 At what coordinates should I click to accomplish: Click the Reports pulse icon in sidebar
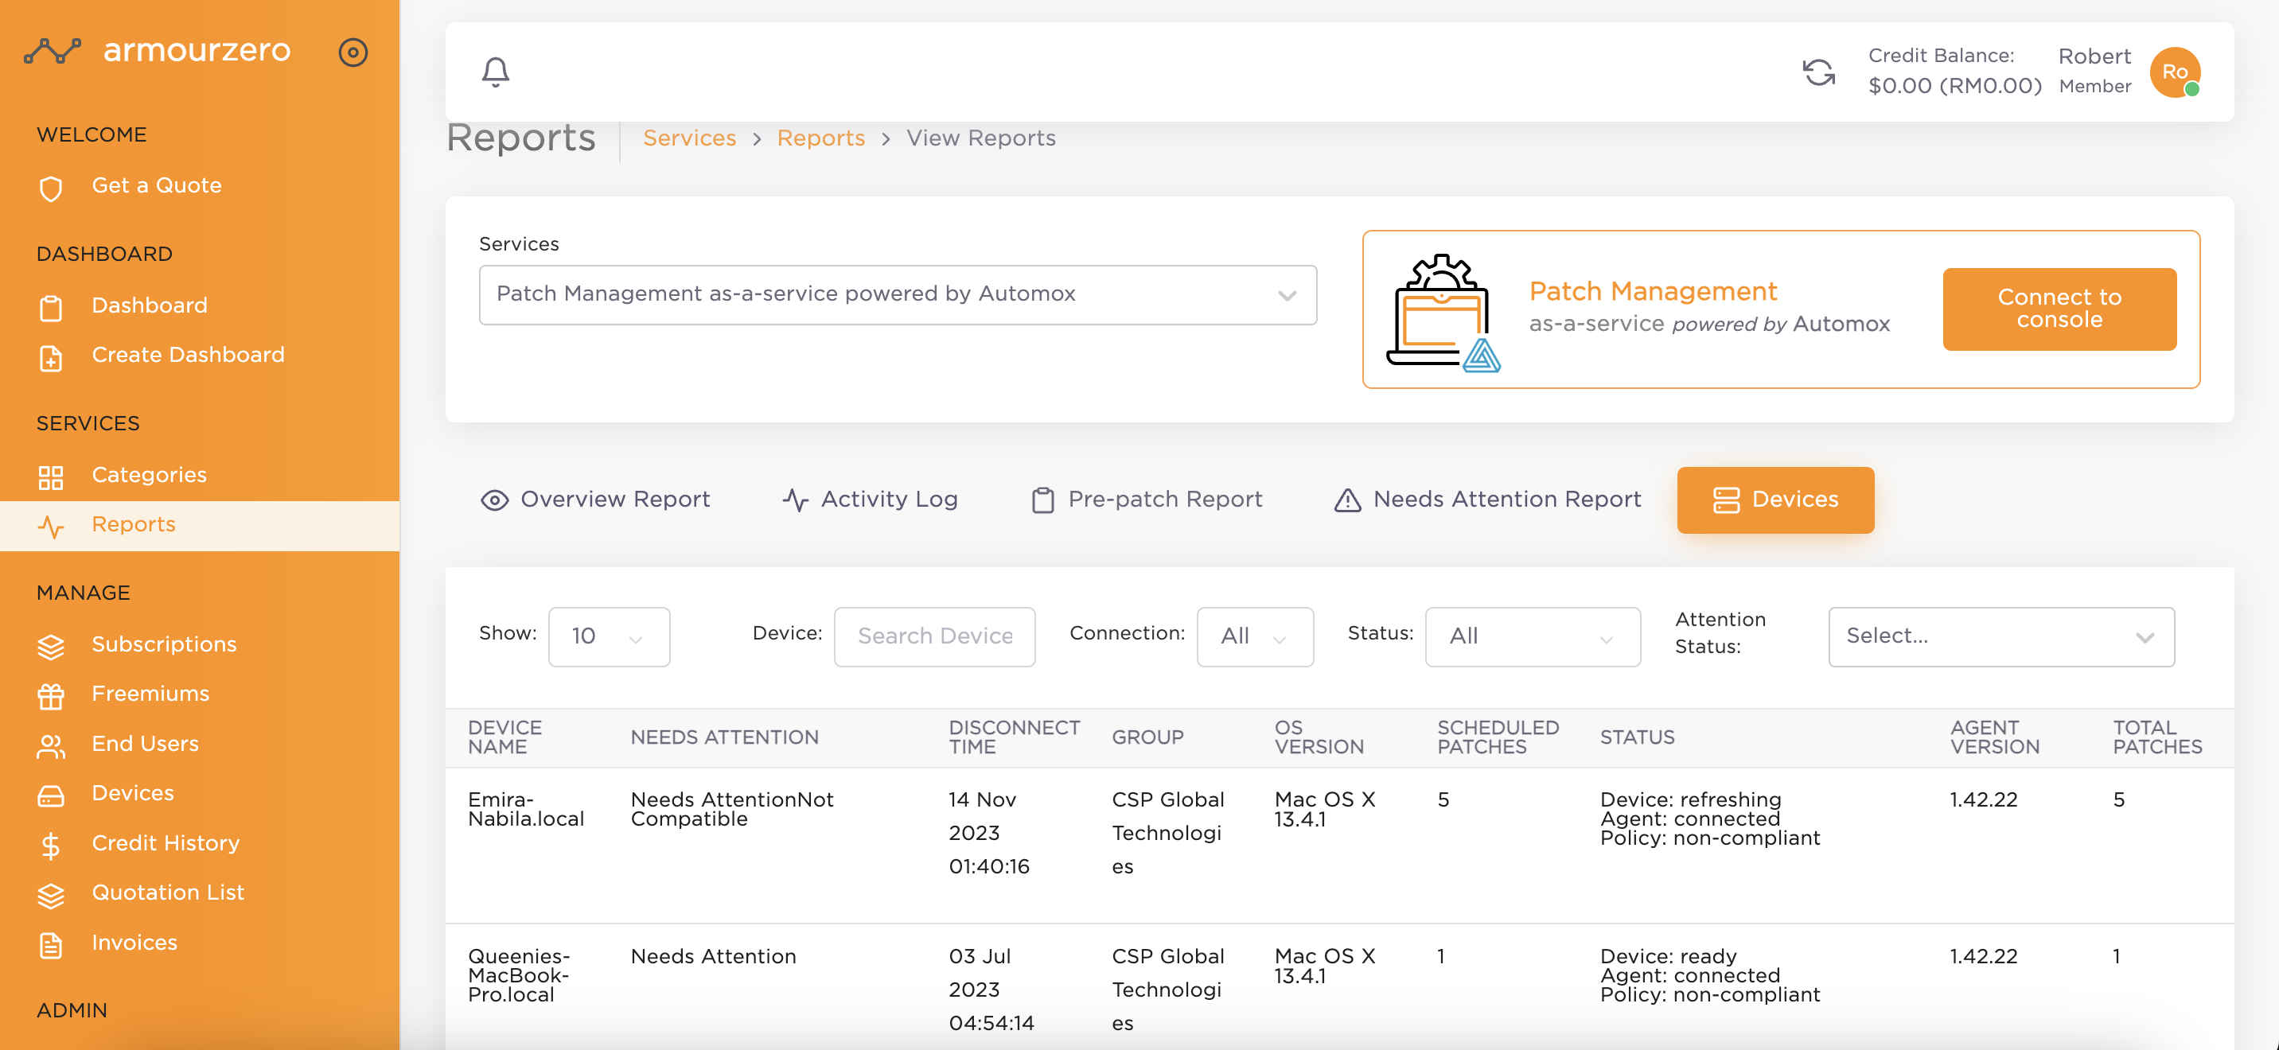[x=51, y=527]
